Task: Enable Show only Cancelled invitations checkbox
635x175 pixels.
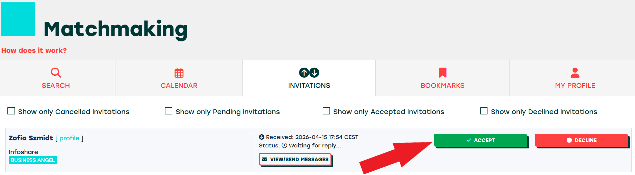Action: coord(11,111)
